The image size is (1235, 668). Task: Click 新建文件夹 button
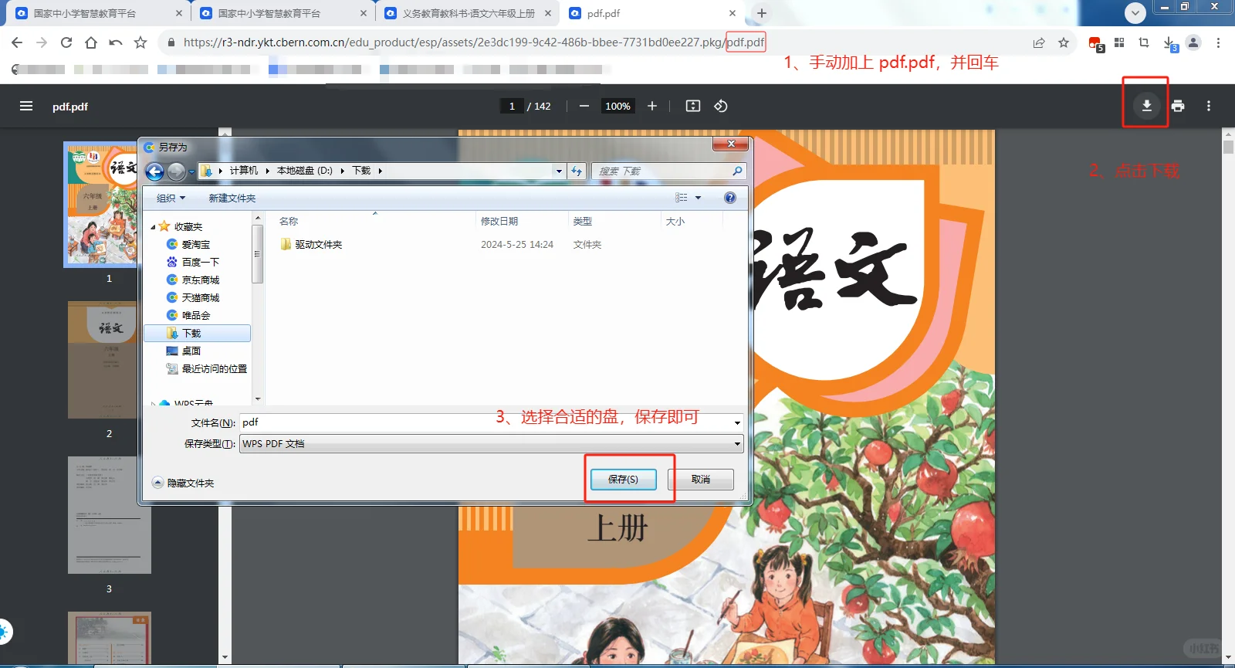coord(232,198)
